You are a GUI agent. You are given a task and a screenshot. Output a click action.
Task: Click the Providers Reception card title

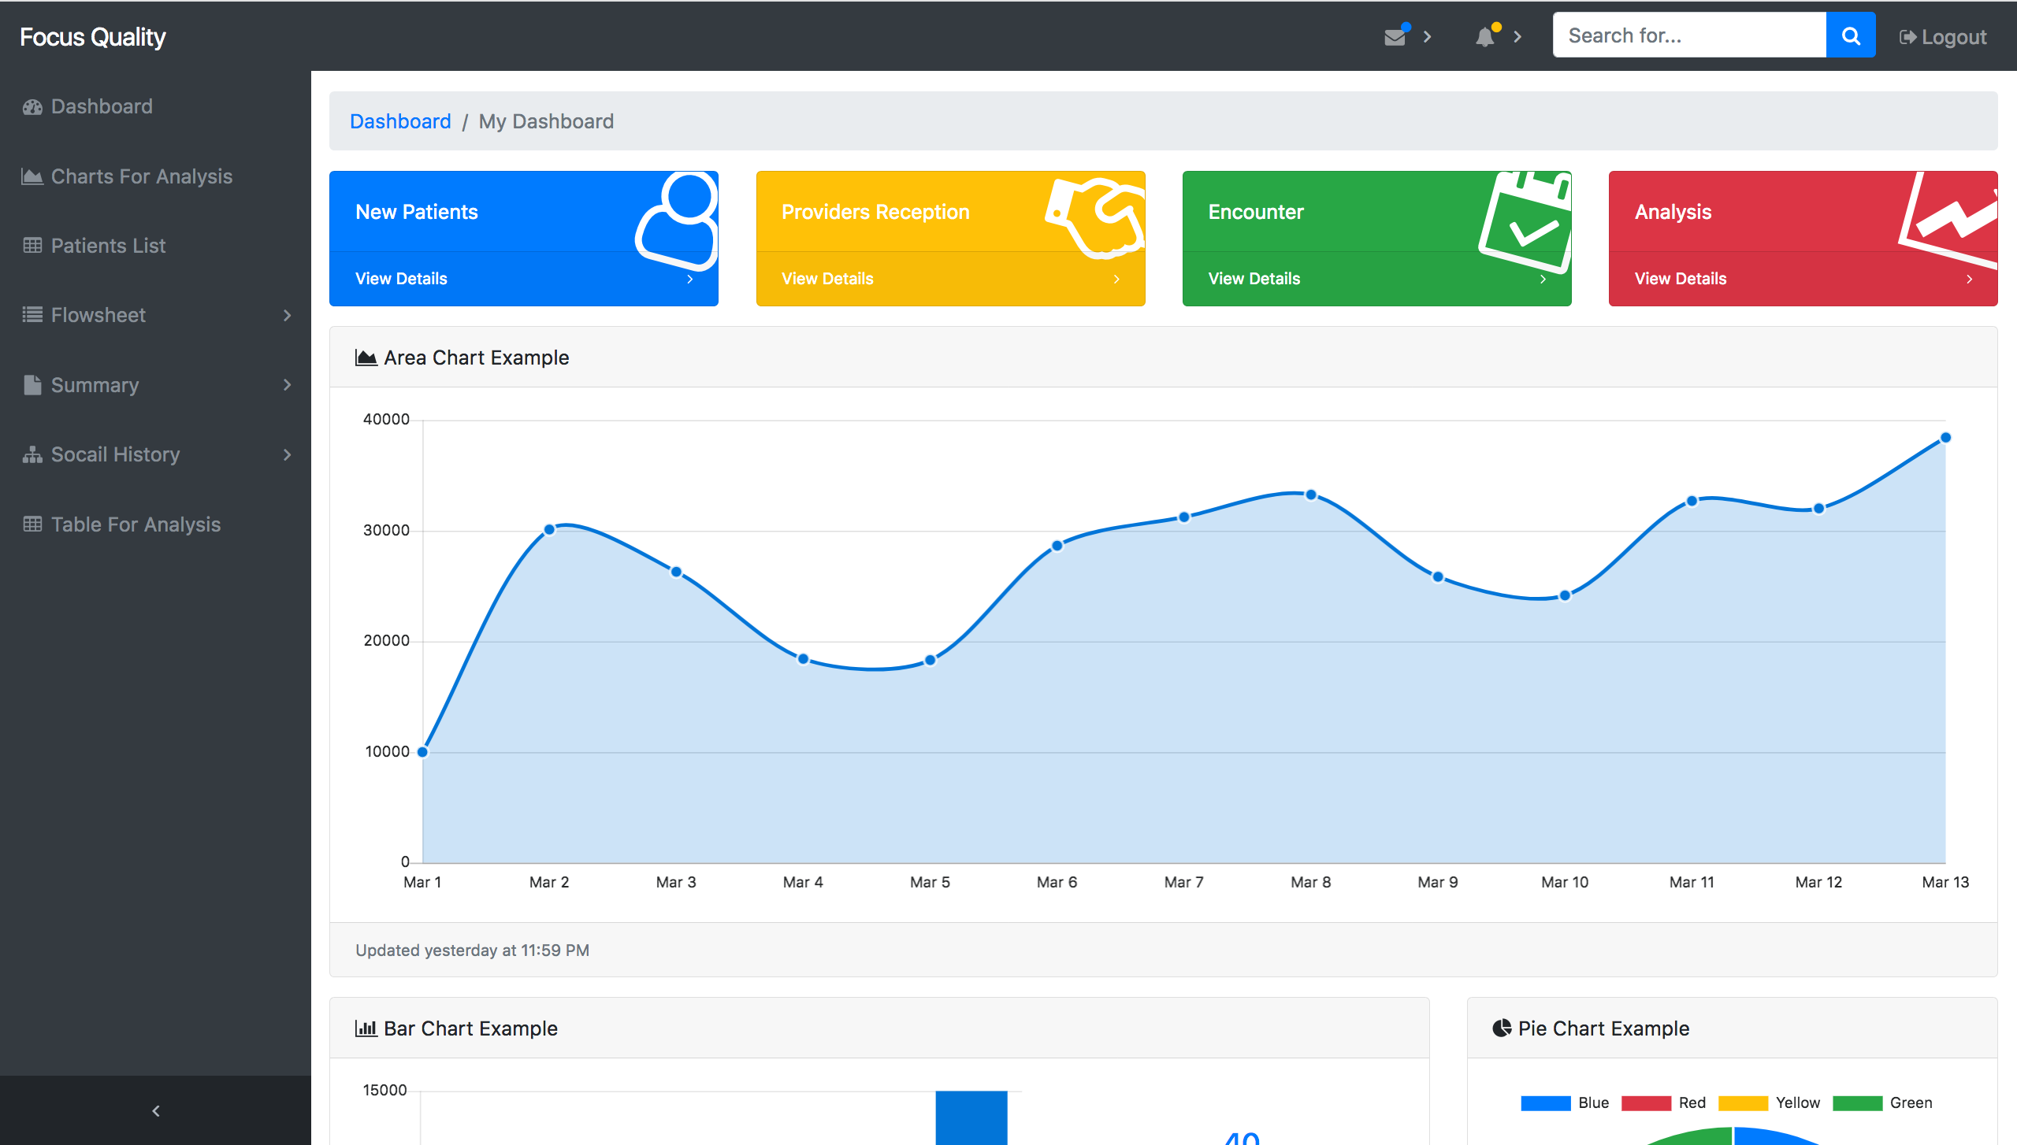coord(875,212)
